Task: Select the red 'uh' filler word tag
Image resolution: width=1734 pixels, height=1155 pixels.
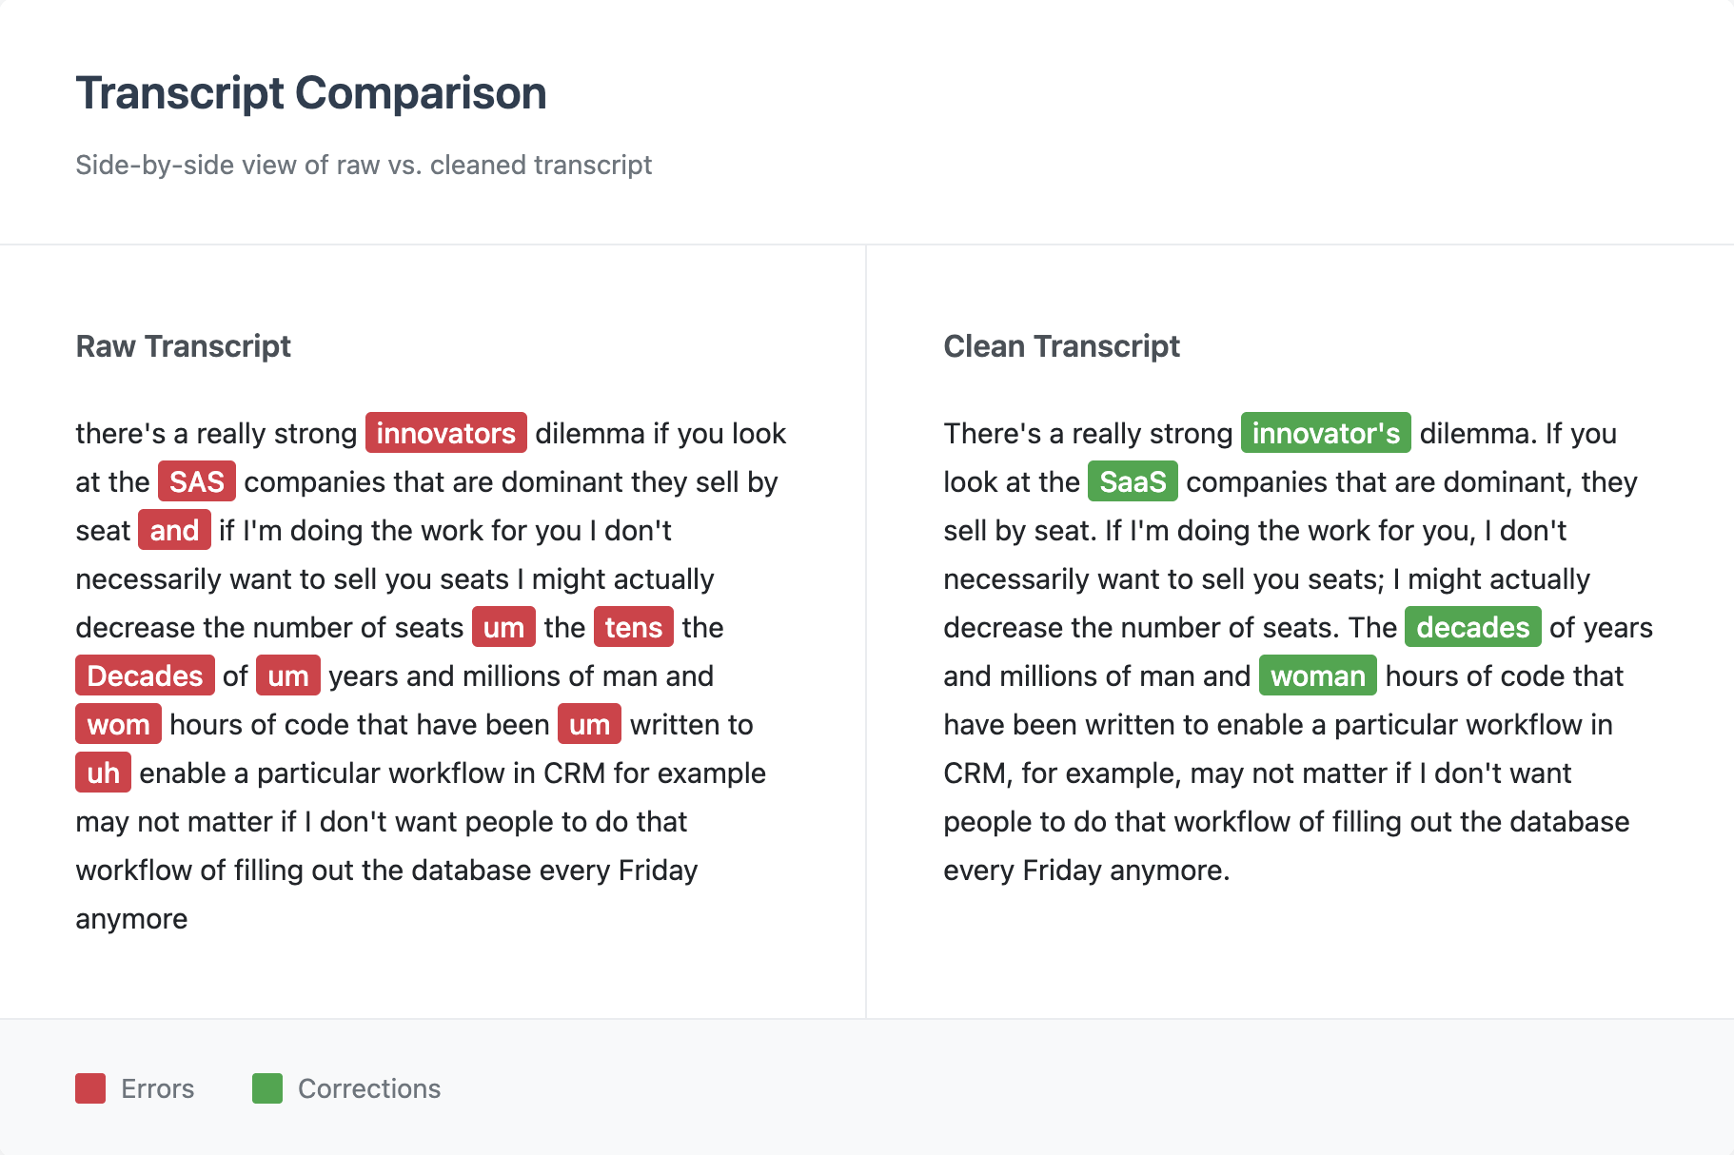Action: [x=103, y=773]
